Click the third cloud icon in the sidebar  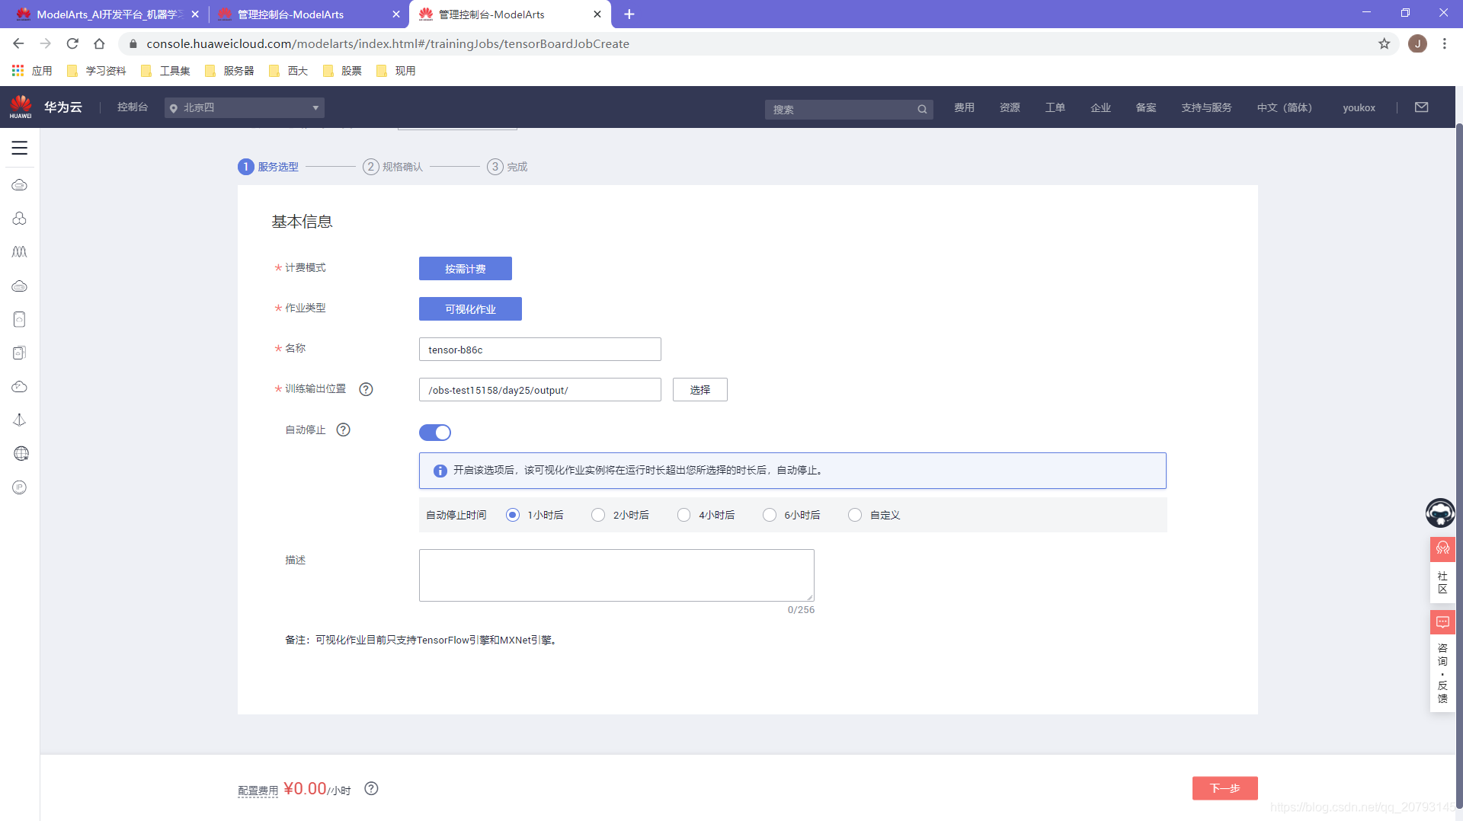[20, 387]
